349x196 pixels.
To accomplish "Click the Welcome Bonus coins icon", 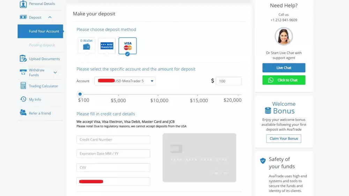I will (x=268, y=111).
